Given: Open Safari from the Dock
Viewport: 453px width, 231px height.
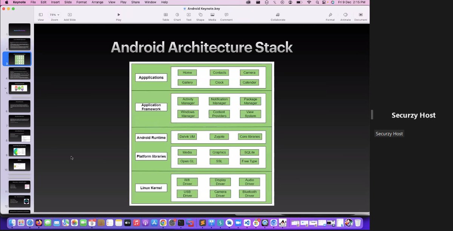Looking at the screenshot, I should pos(30,223).
